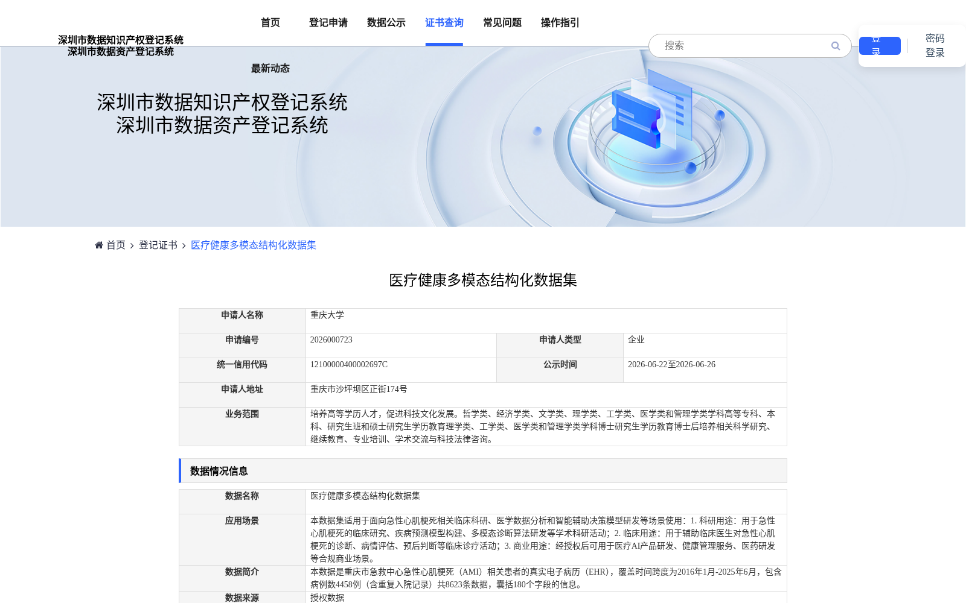Select applicant type value 企业
Image resolution: width=966 pixels, height=603 pixels.
(636, 339)
